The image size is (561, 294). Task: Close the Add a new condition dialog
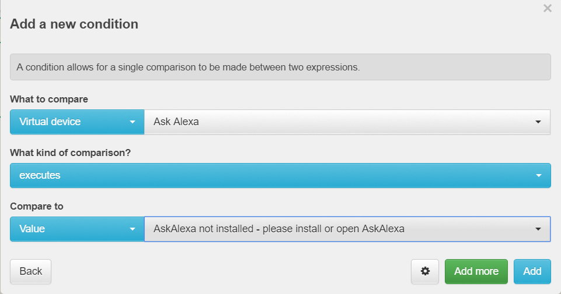coord(547,8)
